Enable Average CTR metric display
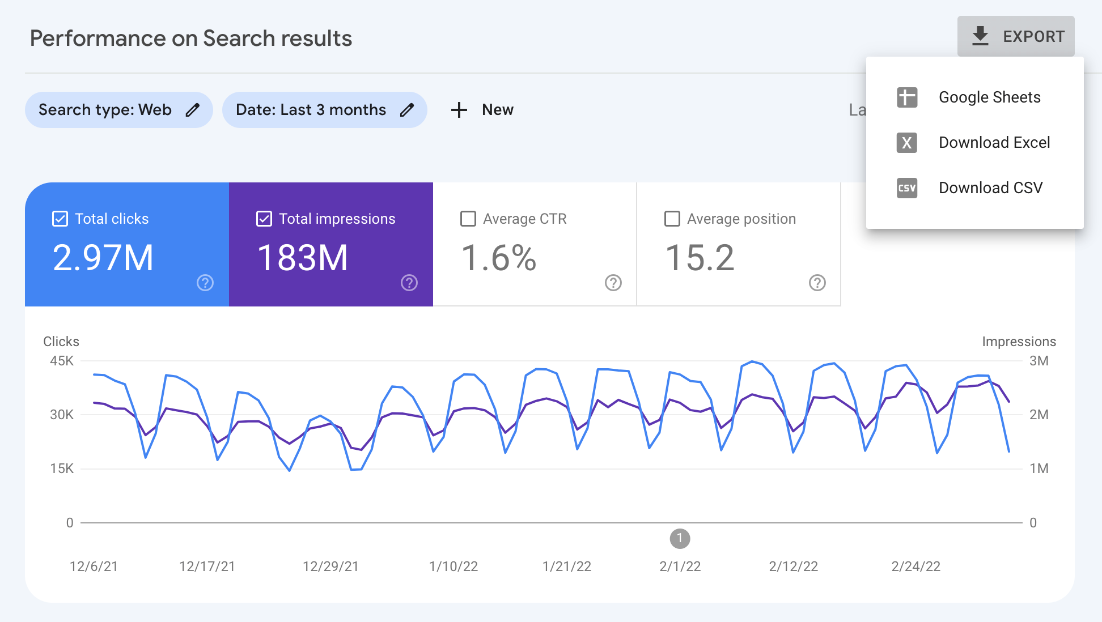This screenshot has height=622, width=1102. click(x=467, y=219)
